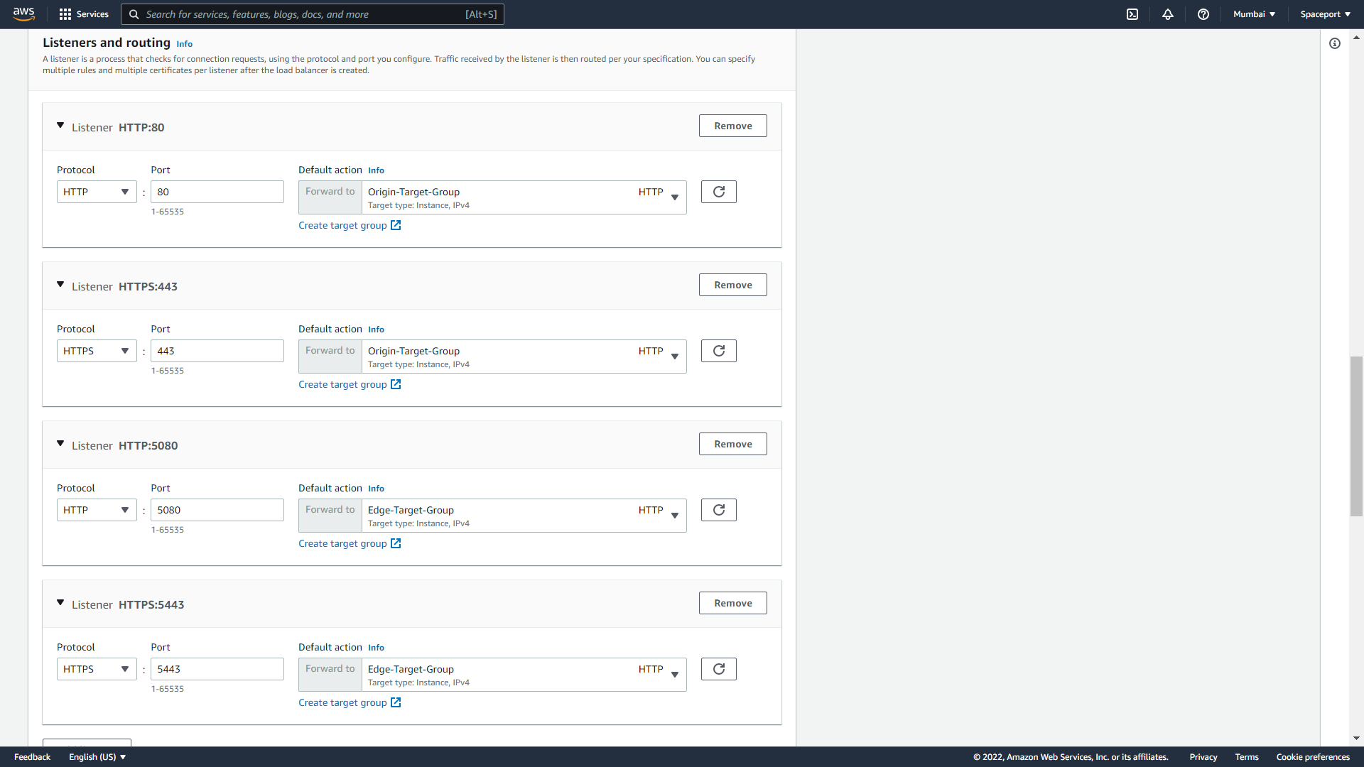Open English (US) language selector
Image resolution: width=1364 pixels, height=767 pixels.
click(97, 757)
